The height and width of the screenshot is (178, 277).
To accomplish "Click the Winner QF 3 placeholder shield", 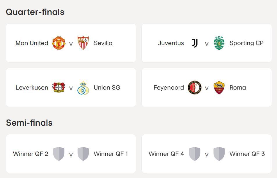I will [x=219, y=154].
